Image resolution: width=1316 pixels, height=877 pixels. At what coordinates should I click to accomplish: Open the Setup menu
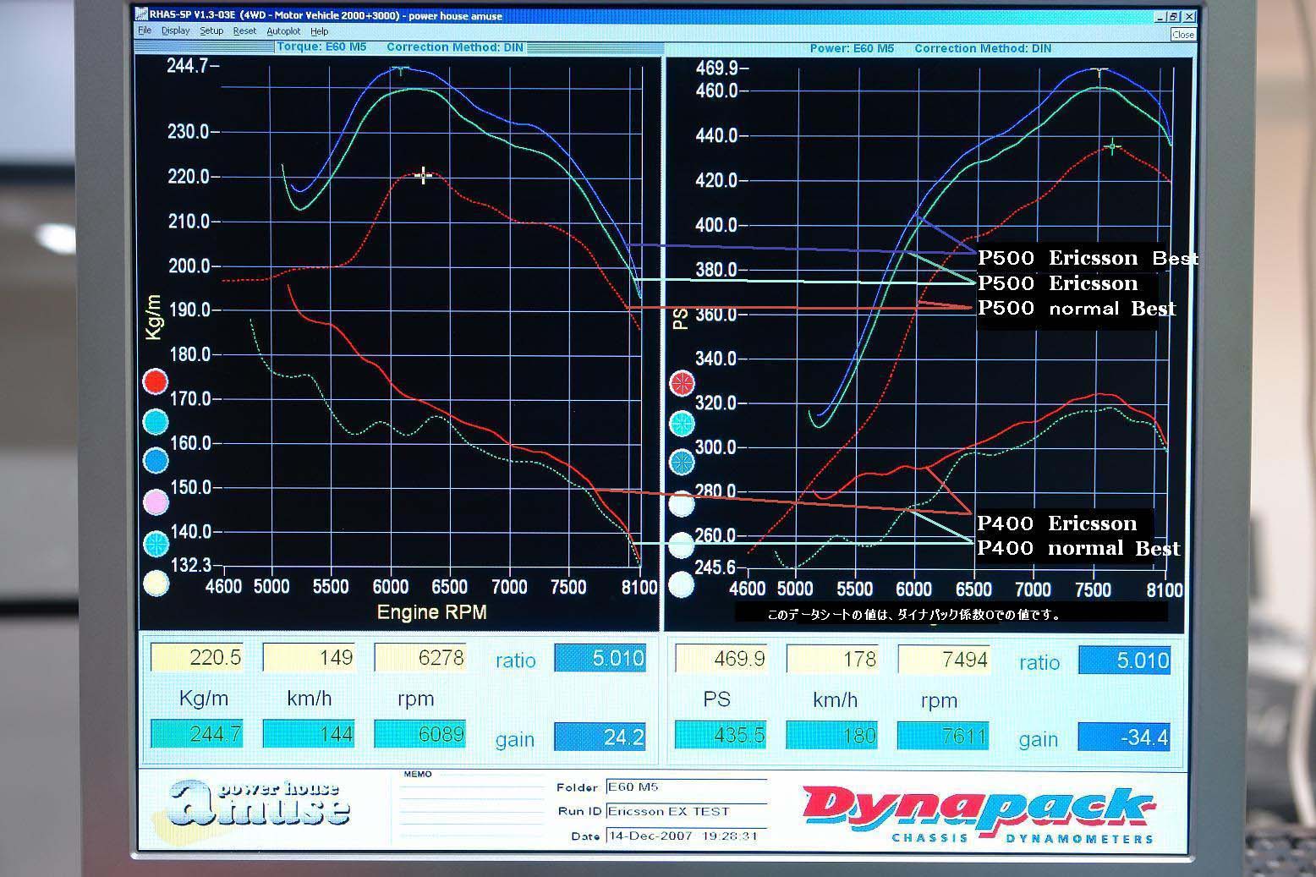(211, 30)
